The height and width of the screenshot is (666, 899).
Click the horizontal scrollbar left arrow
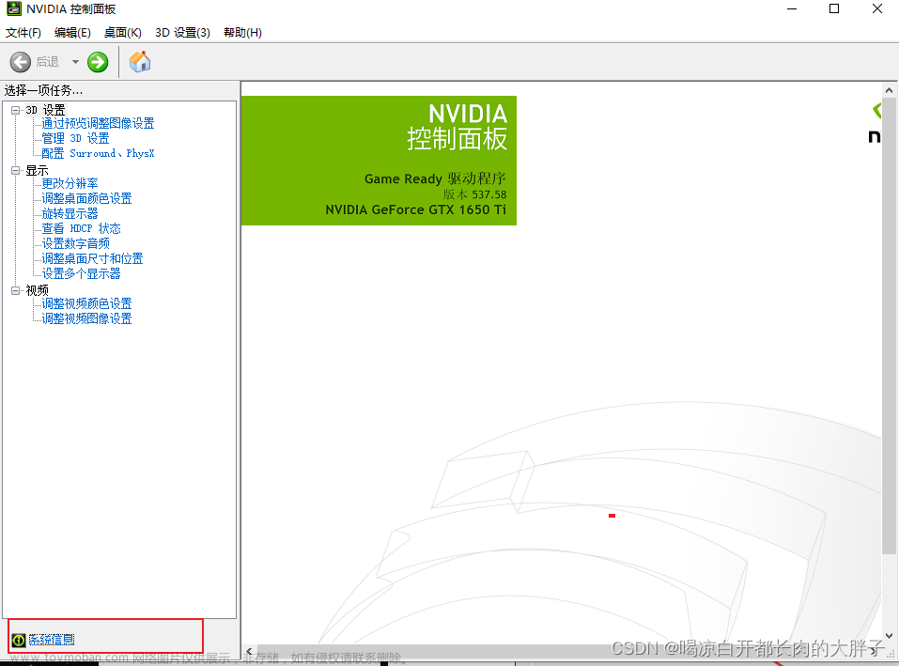click(x=249, y=652)
